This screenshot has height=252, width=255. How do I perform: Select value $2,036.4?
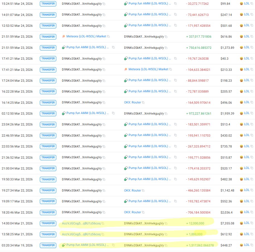click(227, 212)
